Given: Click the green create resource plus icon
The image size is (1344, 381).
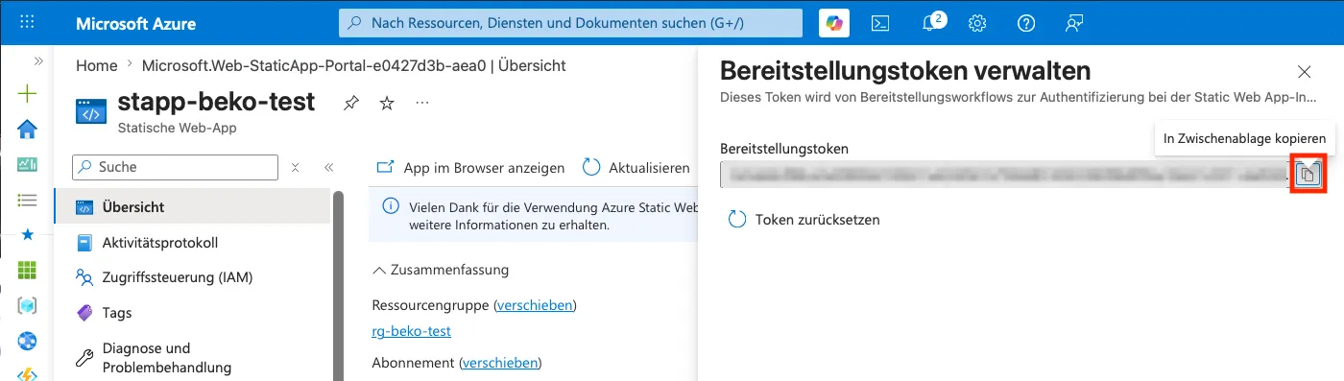Looking at the screenshot, I should [x=27, y=94].
